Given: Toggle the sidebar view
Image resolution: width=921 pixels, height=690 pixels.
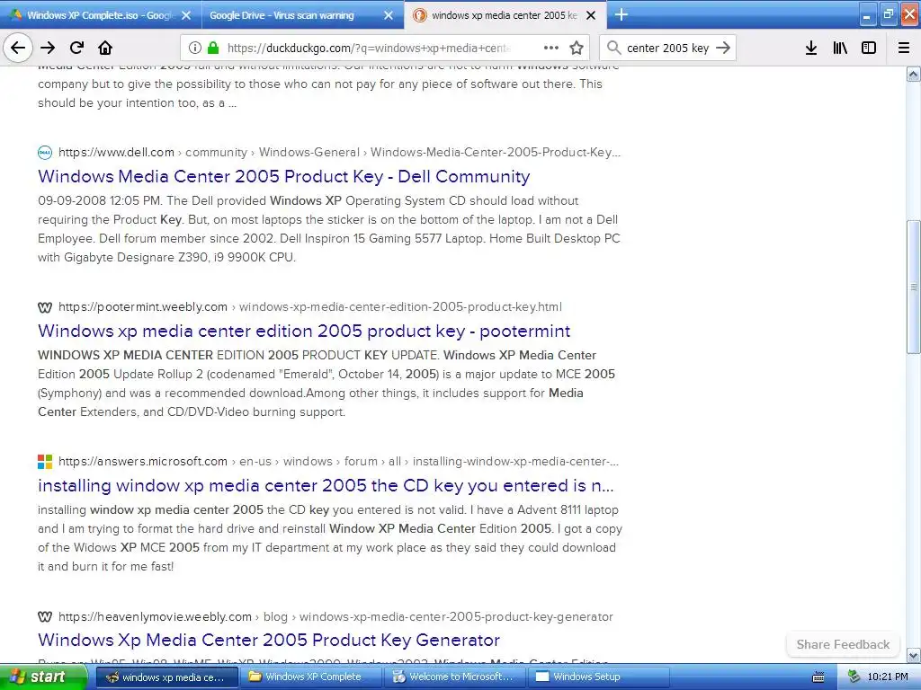Looking at the screenshot, I should [x=869, y=48].
